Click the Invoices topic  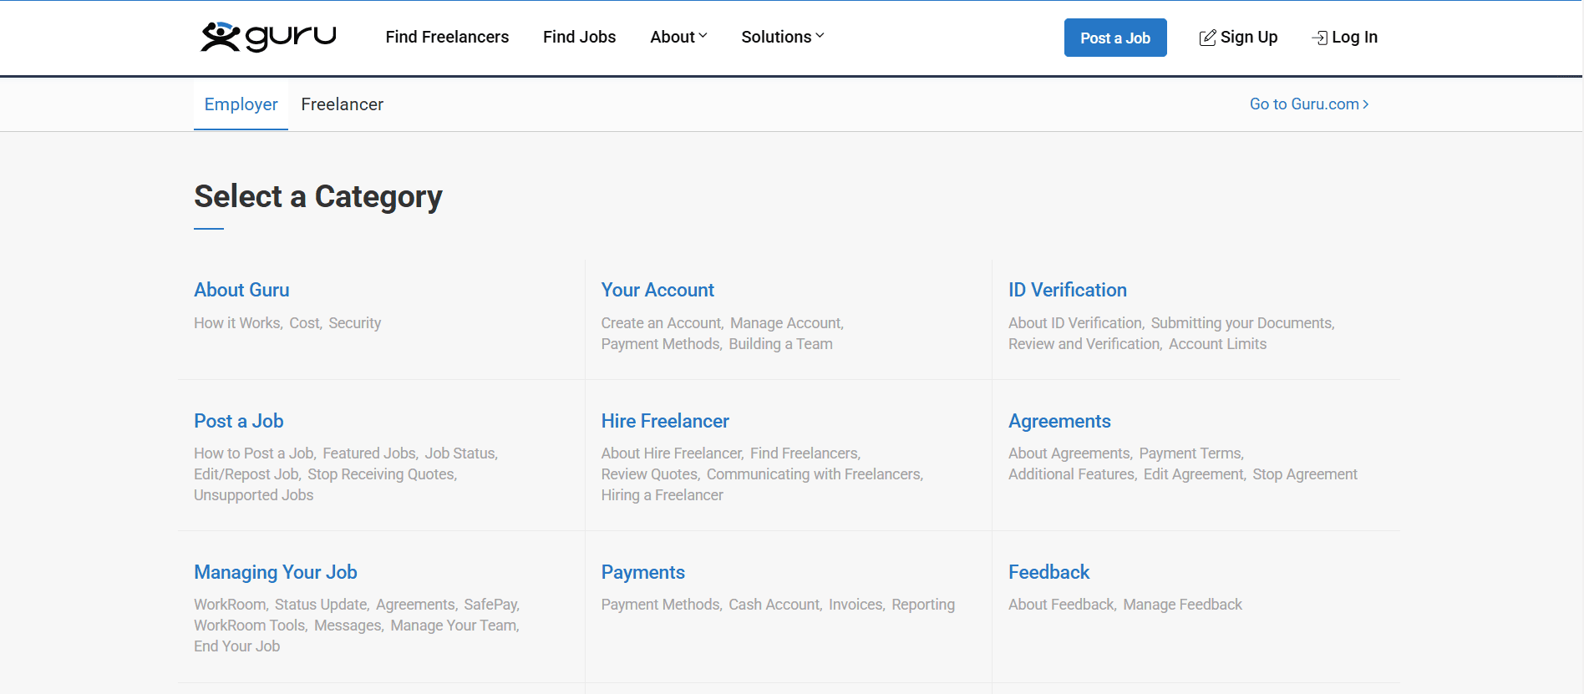point(855,605)
